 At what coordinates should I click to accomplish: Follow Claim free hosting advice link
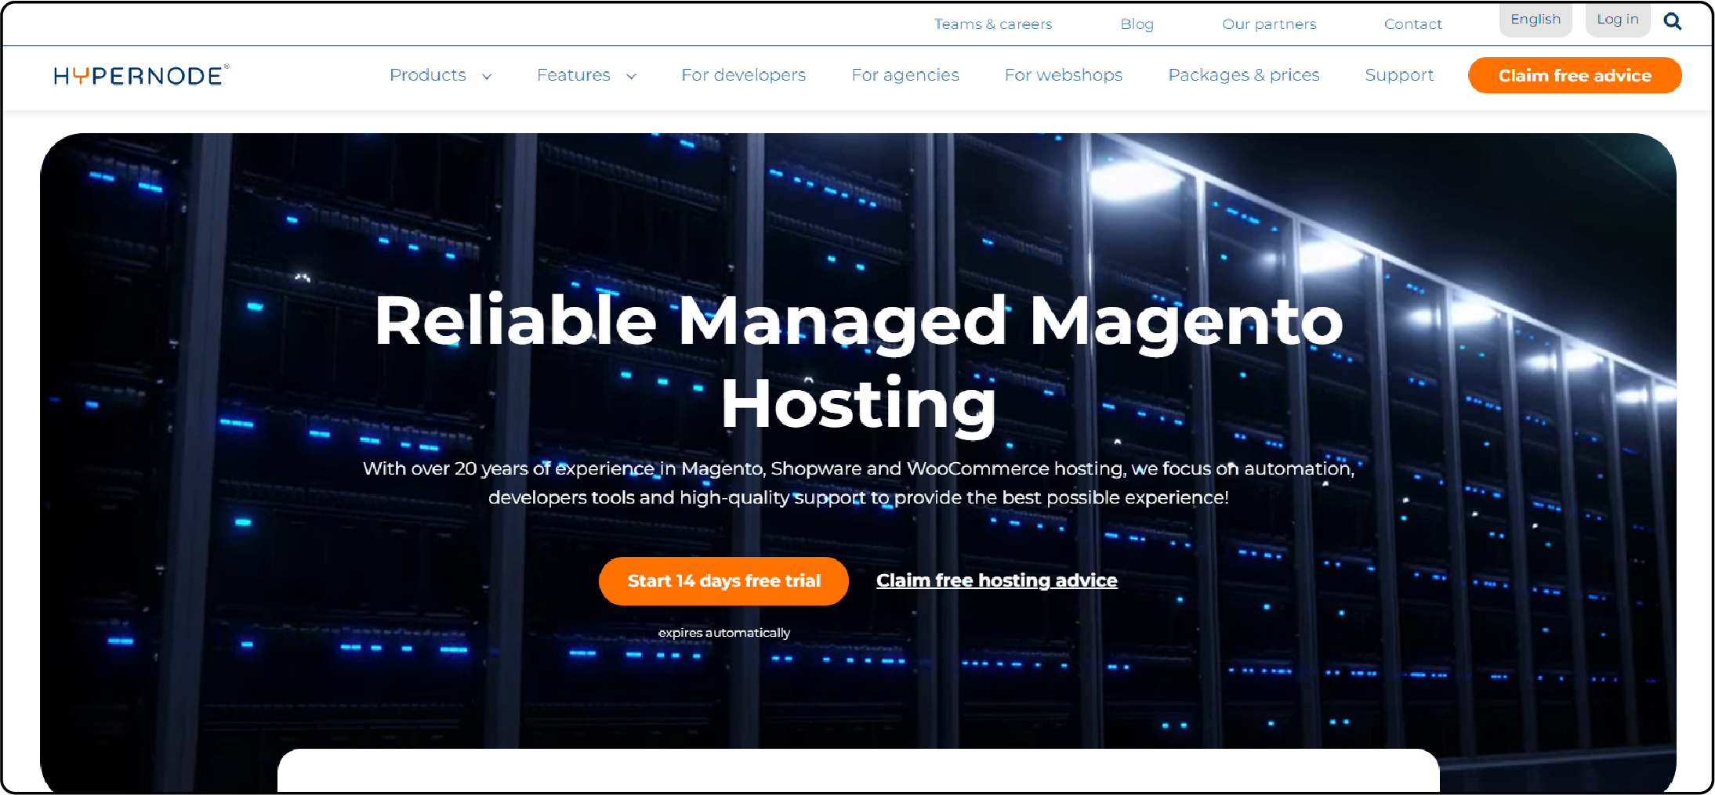[996, 580]
